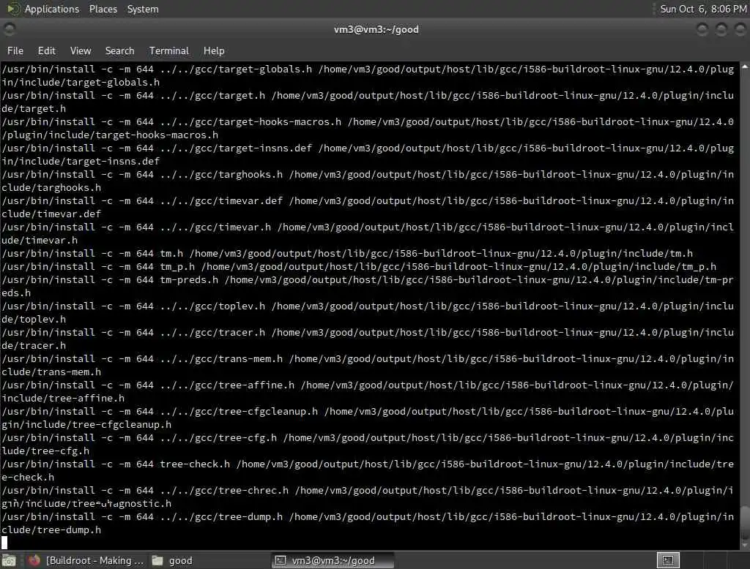Viewport: 750px width, 569px height.
Task: Click the 'in/include/target-globals.h' wrapped line
Action: (81, 82)
